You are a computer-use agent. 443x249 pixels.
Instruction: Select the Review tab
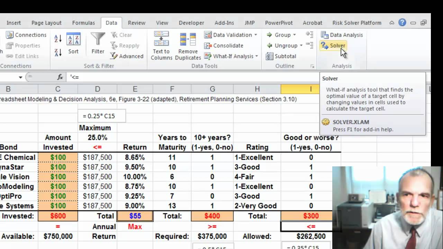[x=137, y=22]
